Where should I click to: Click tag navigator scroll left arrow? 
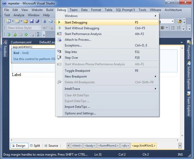[68, 145]
